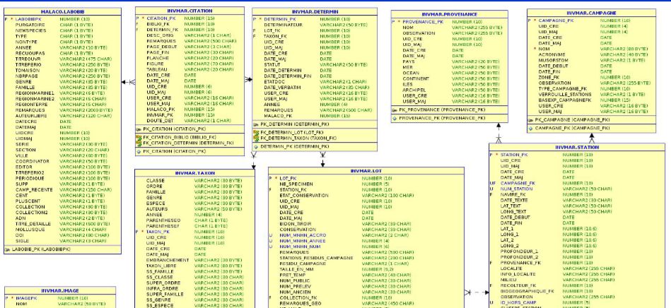Click the LABOBIB_PK key icon
Screen dimensions: 671x308
pyautogui.click(x=10, y=249)
